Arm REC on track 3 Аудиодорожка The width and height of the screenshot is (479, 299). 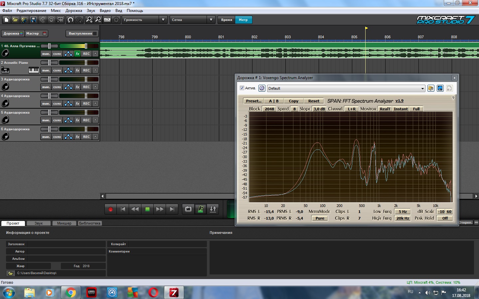click(x=86, y=87)
